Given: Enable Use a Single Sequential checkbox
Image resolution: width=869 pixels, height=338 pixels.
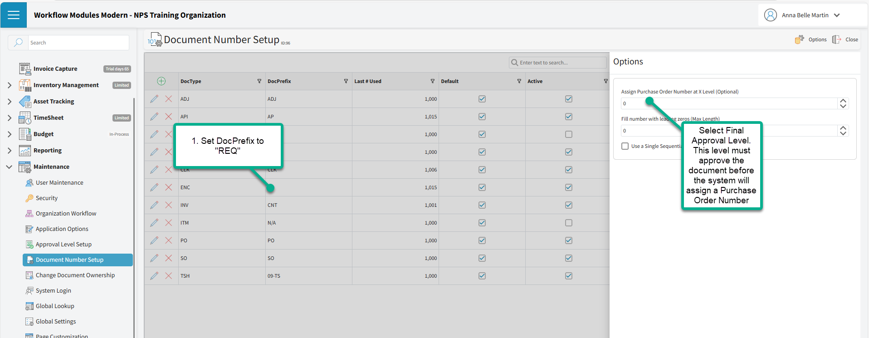Looking at the screenshot, I should point(625,146).
